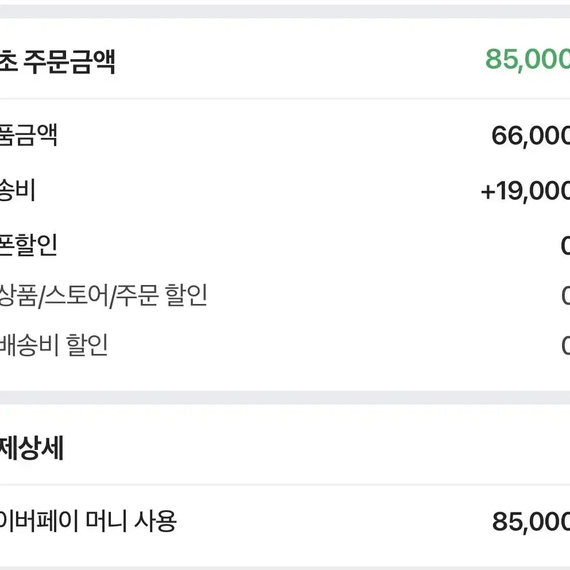Click the thin line below 주문금액 header
This screenshot has width=570, height=570.
(285, 98)
